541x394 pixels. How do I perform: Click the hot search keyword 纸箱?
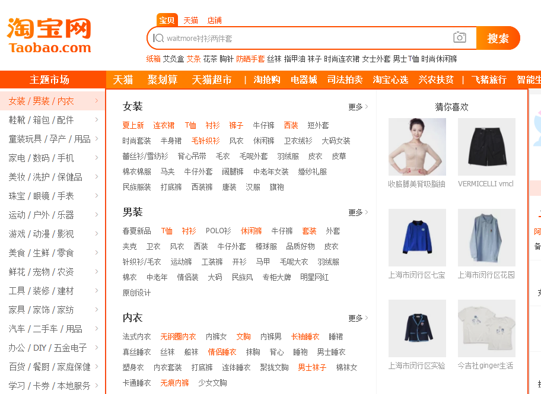click(x=153, y=59)
